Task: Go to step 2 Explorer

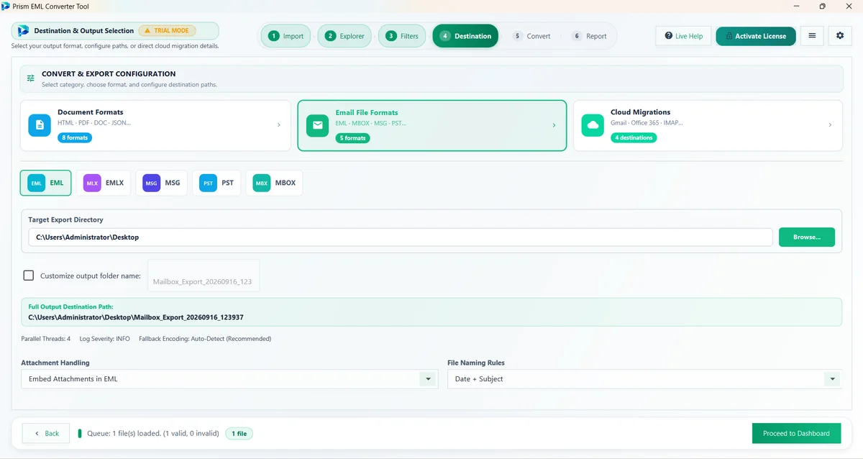Action: click(344, 36)
